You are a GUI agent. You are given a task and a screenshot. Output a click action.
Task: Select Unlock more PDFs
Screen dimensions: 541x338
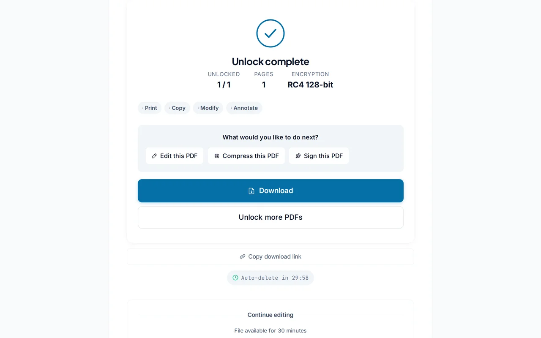tap(270, 217)
